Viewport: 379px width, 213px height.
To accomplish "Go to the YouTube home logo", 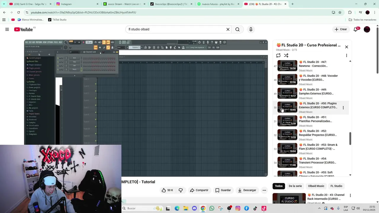I will [x=23, y=29].
